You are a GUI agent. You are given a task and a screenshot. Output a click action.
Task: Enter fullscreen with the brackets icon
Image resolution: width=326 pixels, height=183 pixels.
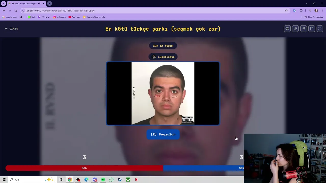point(320,29)
